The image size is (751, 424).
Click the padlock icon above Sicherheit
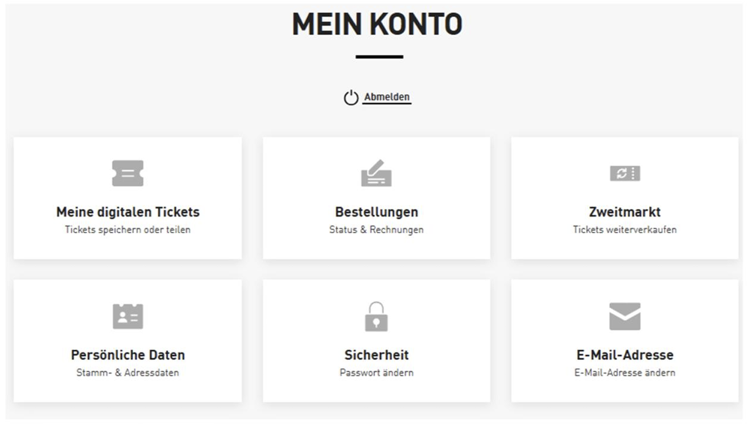click(x=376, y=317)
